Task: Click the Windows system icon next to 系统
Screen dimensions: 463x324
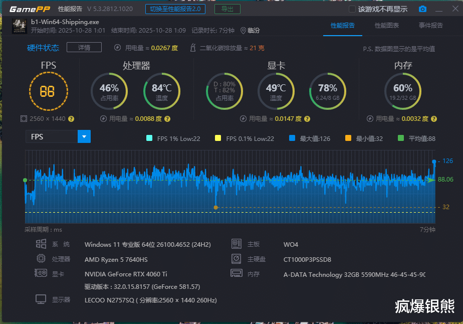Action: pyautogui.click(x=41, y=244)
